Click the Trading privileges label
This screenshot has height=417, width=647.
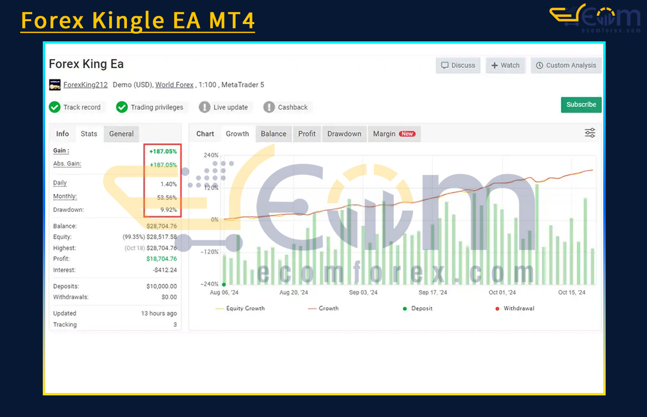(x=157, y=107)
